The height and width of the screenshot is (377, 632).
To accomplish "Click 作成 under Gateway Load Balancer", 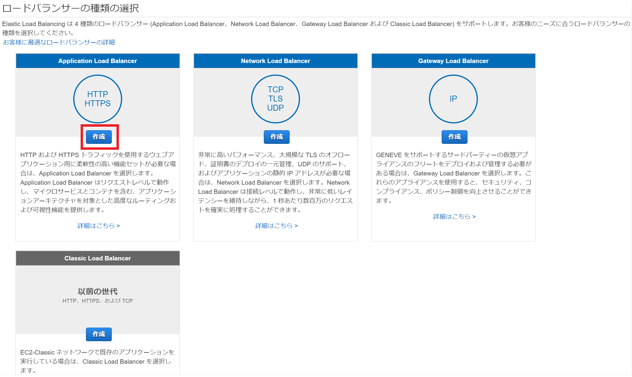I will tap(454, 137).
